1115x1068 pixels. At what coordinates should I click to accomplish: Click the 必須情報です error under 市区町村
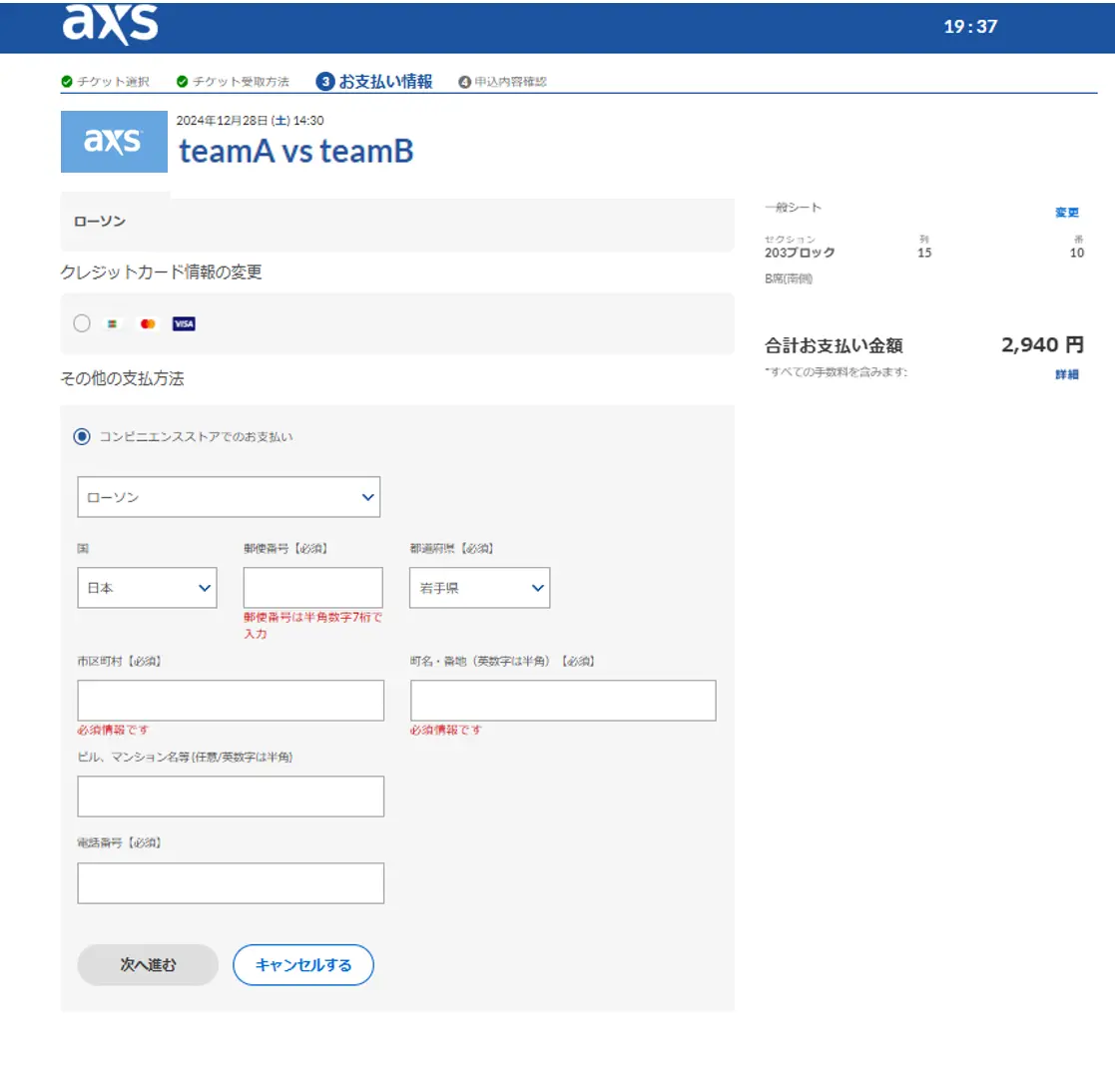click(x=113, y=730)
